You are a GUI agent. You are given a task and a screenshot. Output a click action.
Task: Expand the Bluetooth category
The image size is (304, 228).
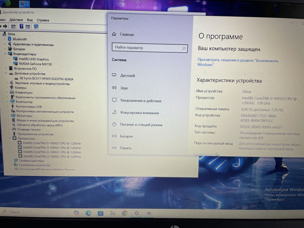click(5, 39)
